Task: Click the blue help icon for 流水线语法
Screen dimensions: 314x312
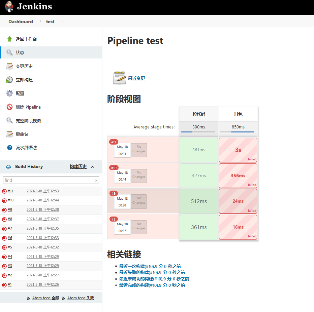Action: tap(10, 148)
